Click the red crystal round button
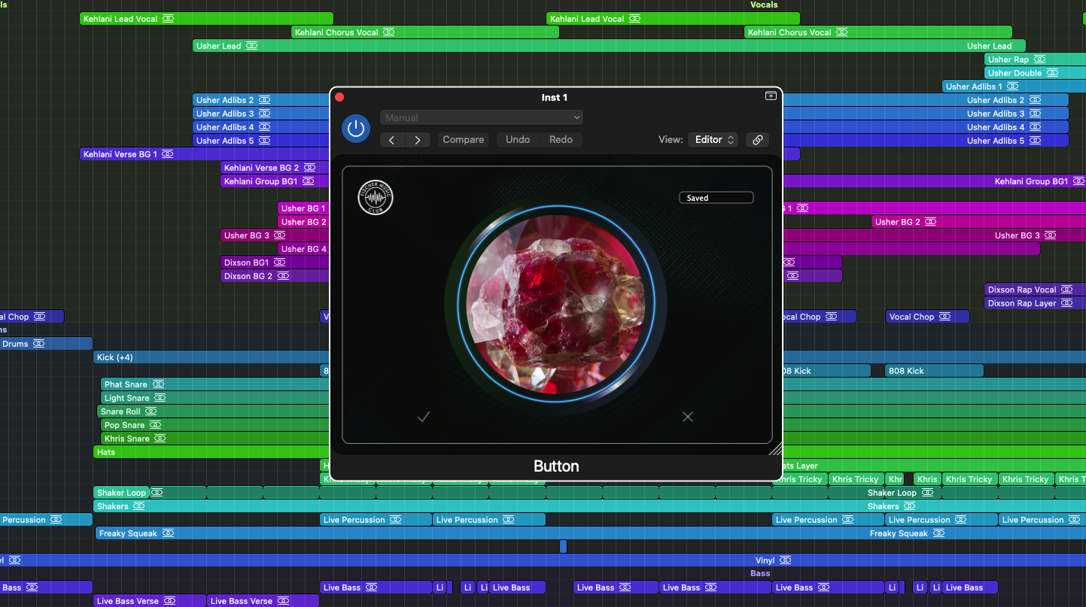The image size is (1086, 607). pyautogui.click(x=556, y=303)
